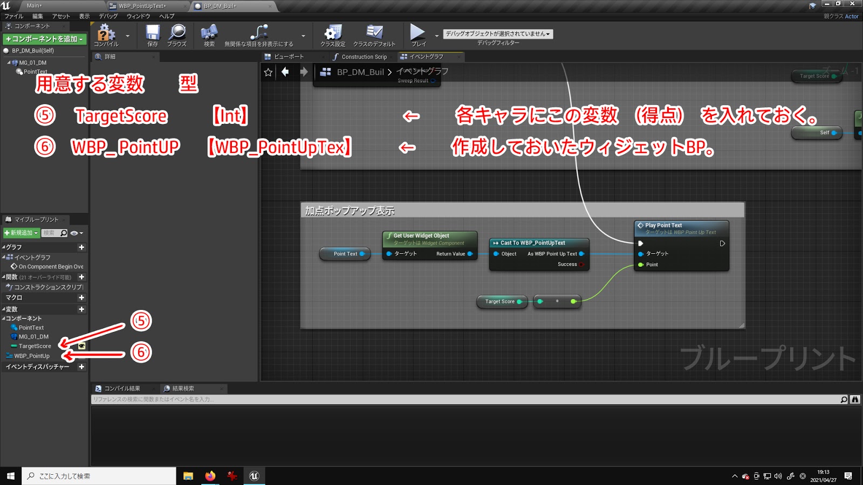Add a new graph with the plus icon
Image resolution: width=863 pixels, height=485 pixels.
tap(81, 247)
